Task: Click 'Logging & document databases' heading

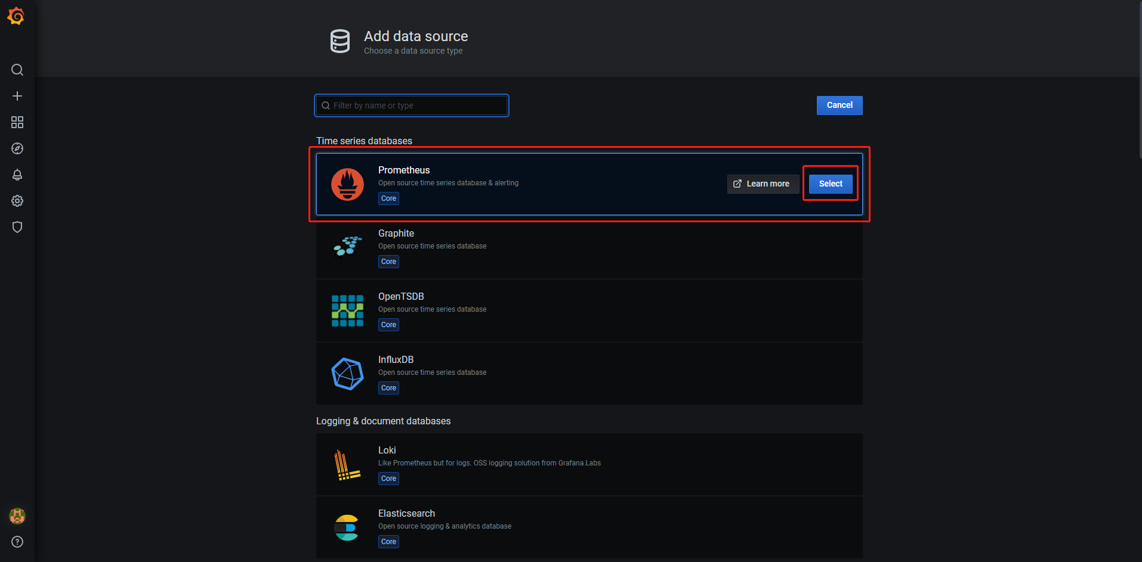Action: pyautogui.click(x=383, y=421)
